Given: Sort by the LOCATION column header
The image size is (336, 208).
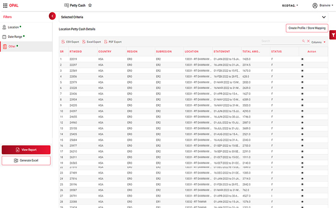Looking at the screenshot, I should [192, 52].
